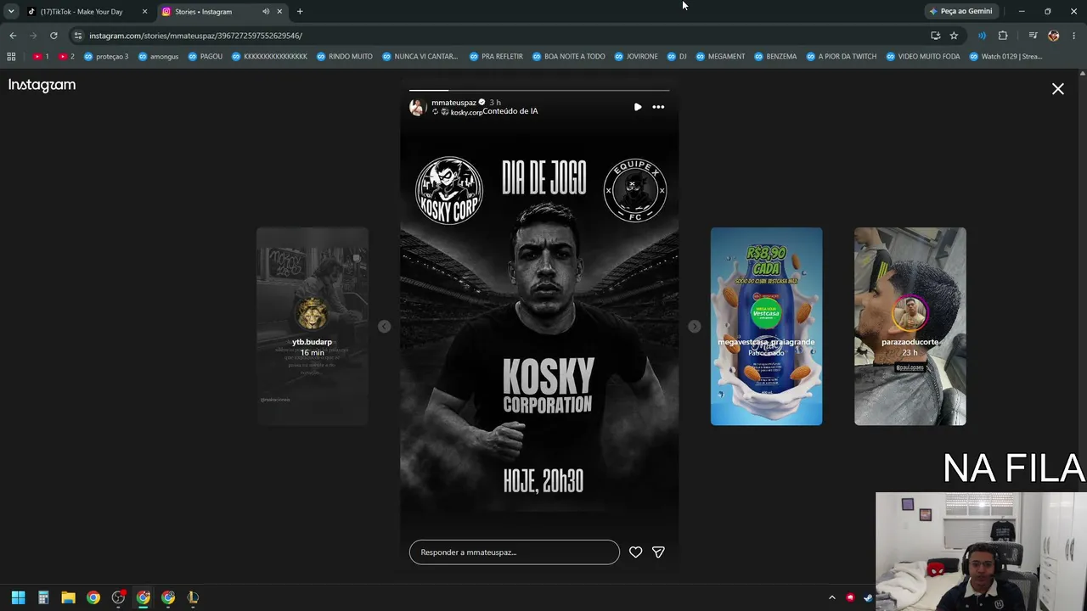Open the proteção 3 bookmark
This screenshot has height=611, width=1087.
click(106, 57)
